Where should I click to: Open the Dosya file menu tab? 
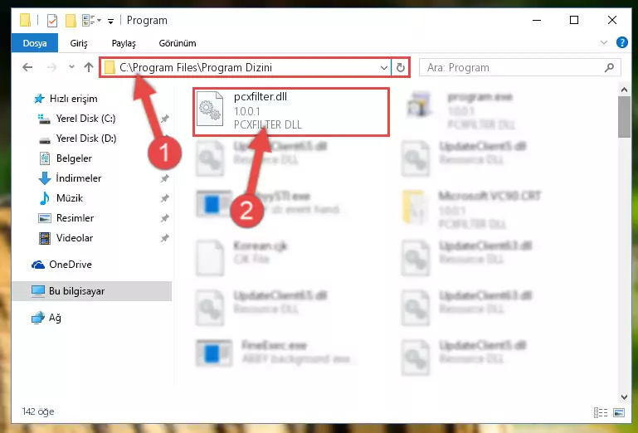(35, 43)
